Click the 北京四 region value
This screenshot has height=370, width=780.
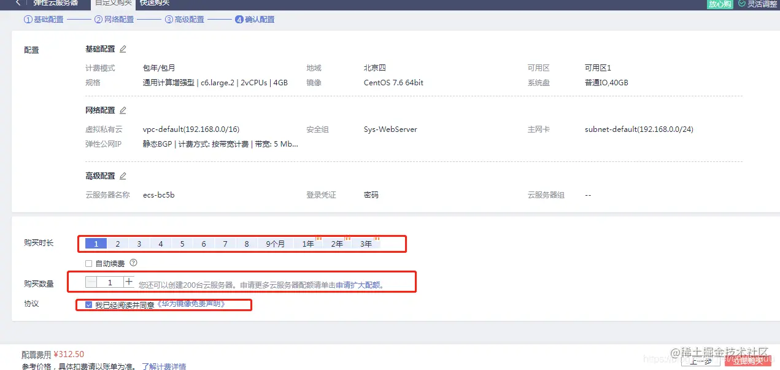click(374, 68)
